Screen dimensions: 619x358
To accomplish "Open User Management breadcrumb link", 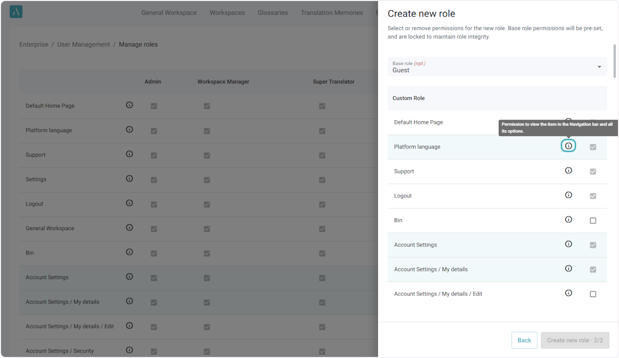I will [84, 45].
